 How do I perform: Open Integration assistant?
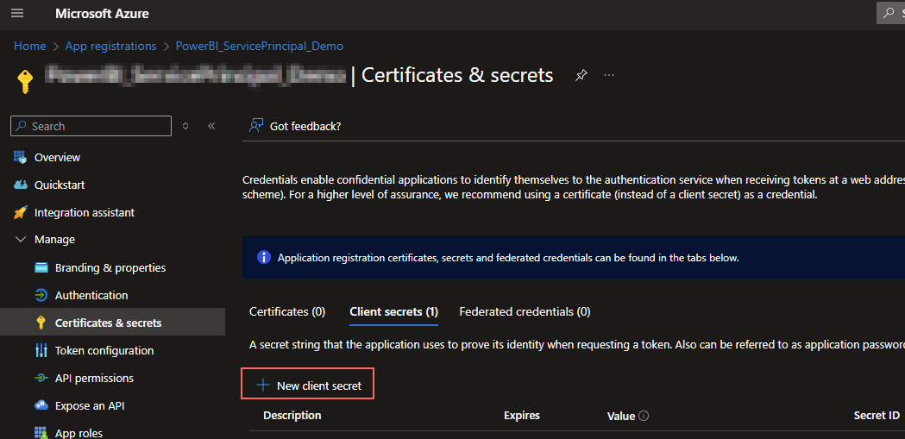(x=85, y=213)
